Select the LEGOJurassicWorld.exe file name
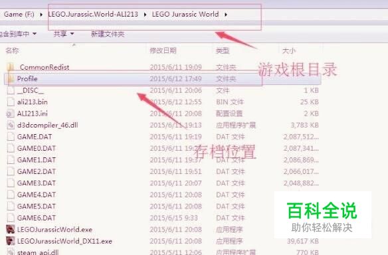The height and width of the screenshot is (255, 388). [54, 230]
